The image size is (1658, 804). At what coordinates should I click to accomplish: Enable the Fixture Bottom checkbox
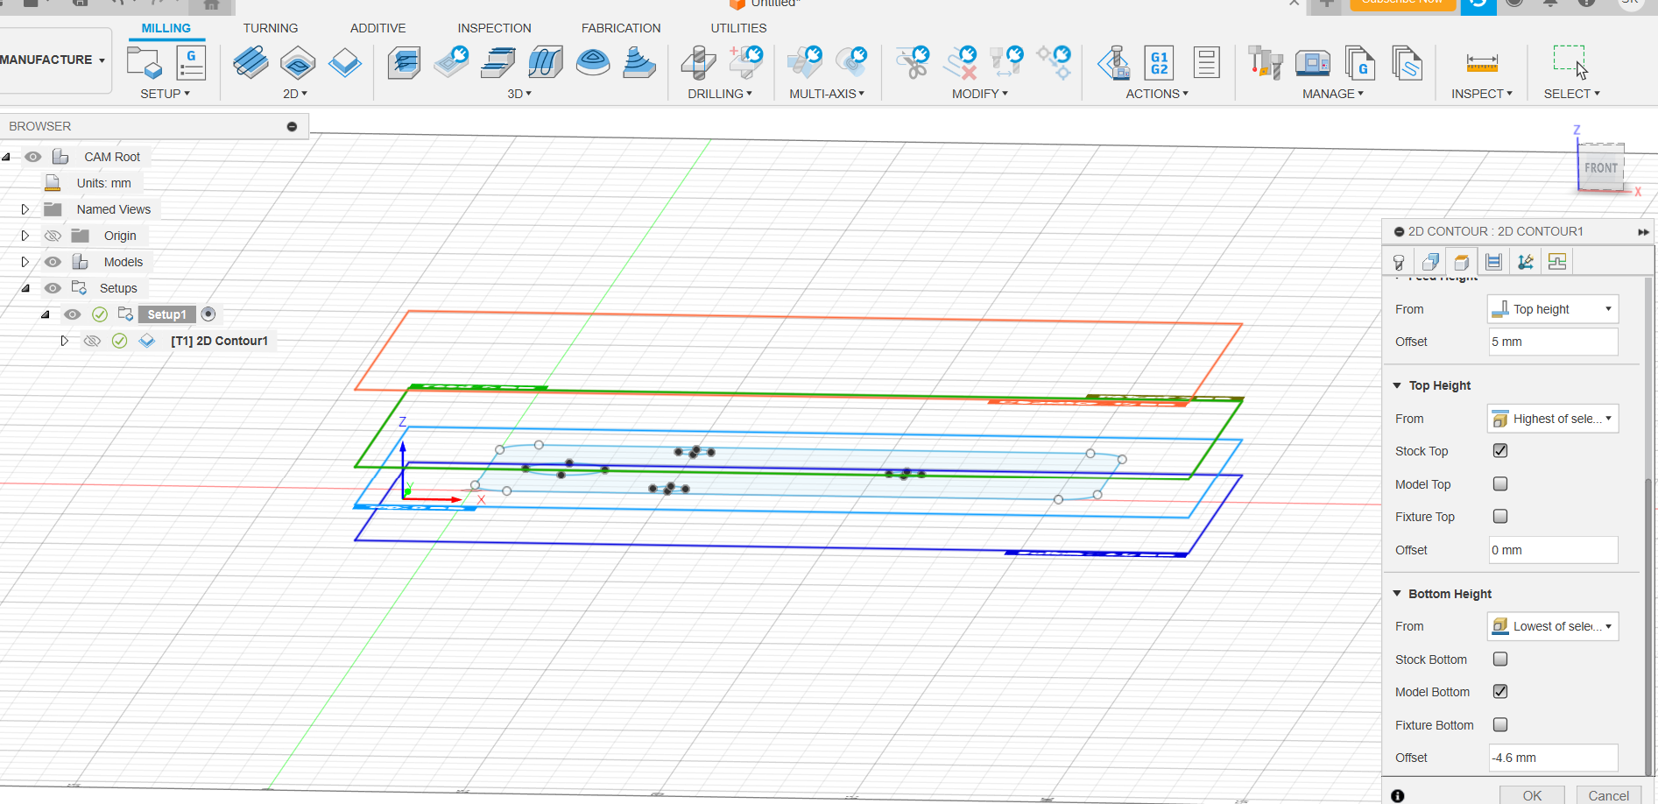[x=1500, y=724]
